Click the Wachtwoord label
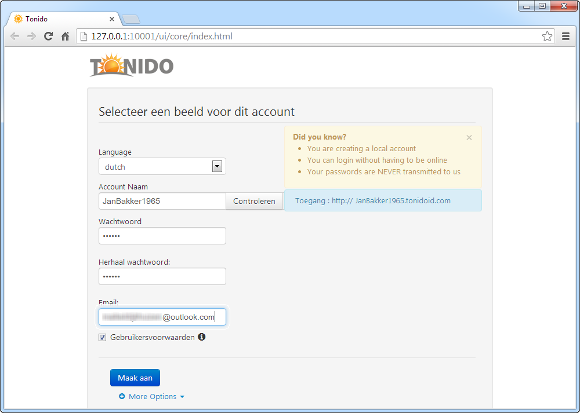Screen dimensions: 580x413 [x=120, y=222]
